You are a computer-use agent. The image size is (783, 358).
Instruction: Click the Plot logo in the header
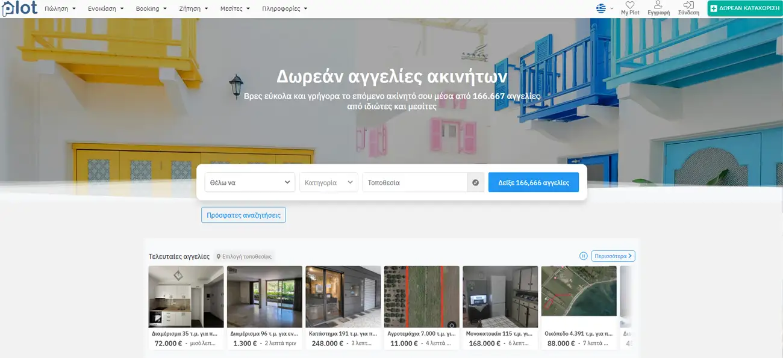[20, 8]
